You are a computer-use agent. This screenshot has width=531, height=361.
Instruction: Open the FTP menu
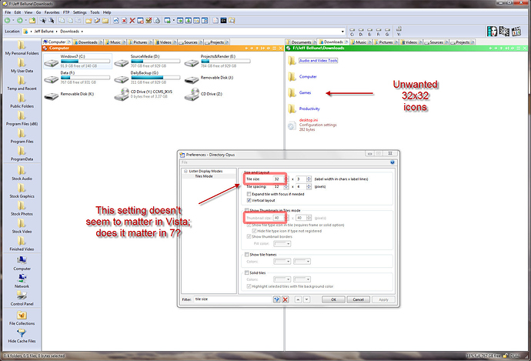tap(66, 12)
